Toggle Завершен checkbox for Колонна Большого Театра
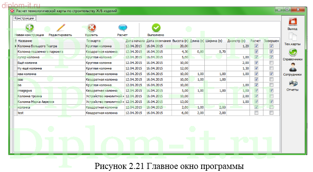This screenshot has width=313, height=172. click(x=271, y=46)
